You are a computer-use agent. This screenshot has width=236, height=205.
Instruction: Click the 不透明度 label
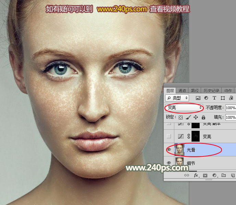click(214, 107)
